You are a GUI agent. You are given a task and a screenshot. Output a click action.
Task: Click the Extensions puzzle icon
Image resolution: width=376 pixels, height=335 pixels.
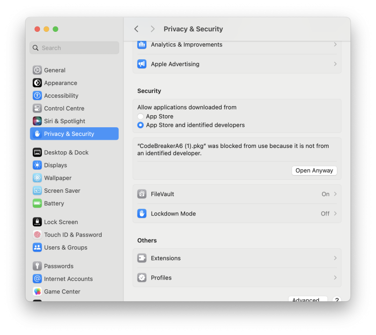(x=142, y=258)
